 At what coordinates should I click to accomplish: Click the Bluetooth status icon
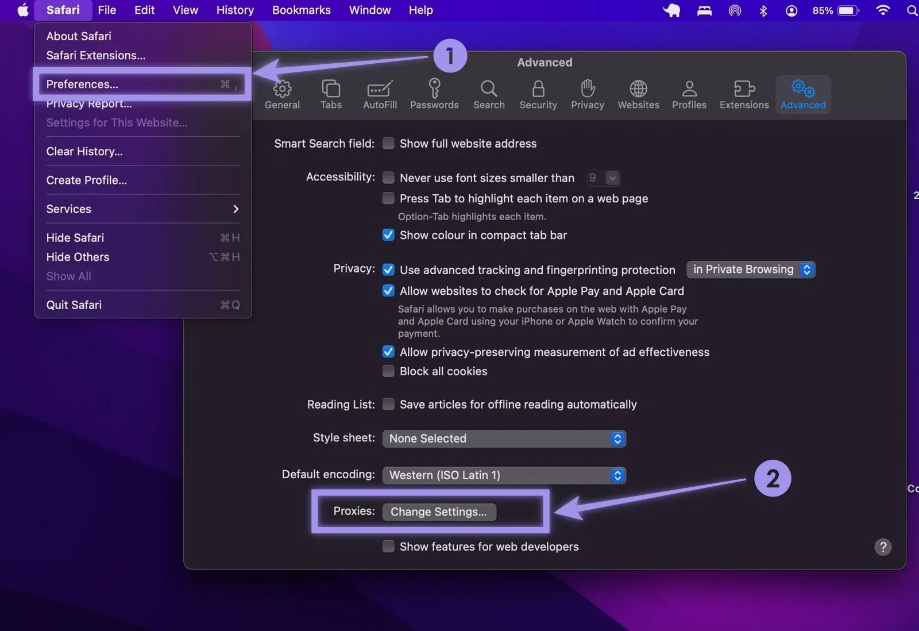(763, 10)
